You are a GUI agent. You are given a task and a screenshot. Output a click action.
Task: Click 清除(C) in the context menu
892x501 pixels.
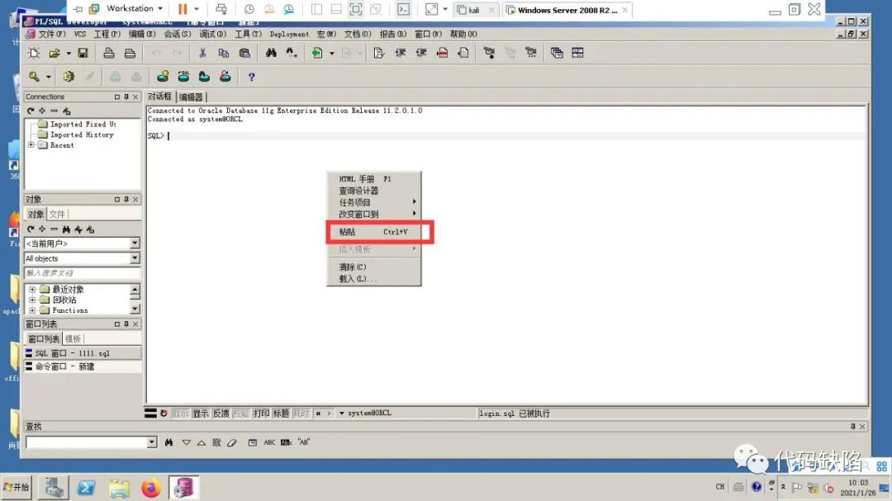point(353,267)
